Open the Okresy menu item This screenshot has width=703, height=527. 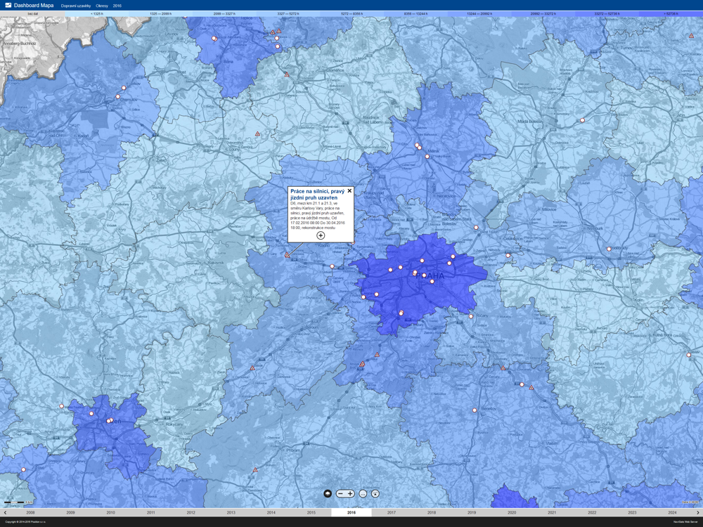(x=102, y=6)
